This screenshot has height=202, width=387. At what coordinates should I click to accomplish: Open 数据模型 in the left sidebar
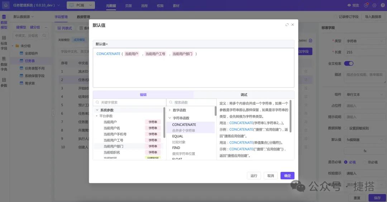coord(4,22)
